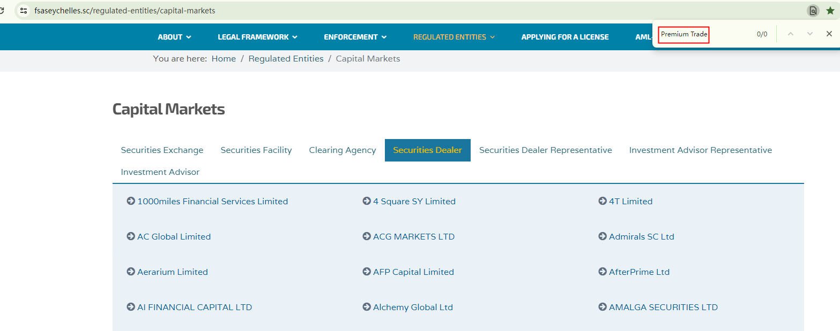This screenshot has width=840, height=331.
Task: Open ACG MARKETS LTD entry
Action: point(413,237)
